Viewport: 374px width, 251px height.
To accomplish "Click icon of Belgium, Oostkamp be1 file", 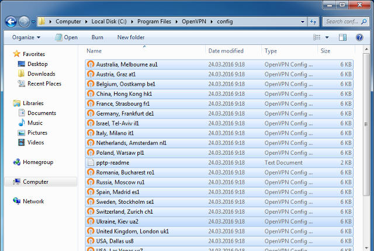I will tap(91, 84).
